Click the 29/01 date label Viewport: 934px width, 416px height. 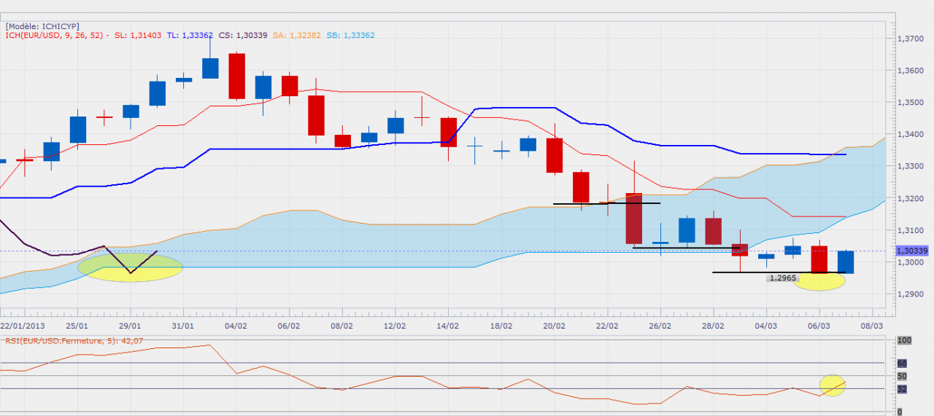pos(130,326)
